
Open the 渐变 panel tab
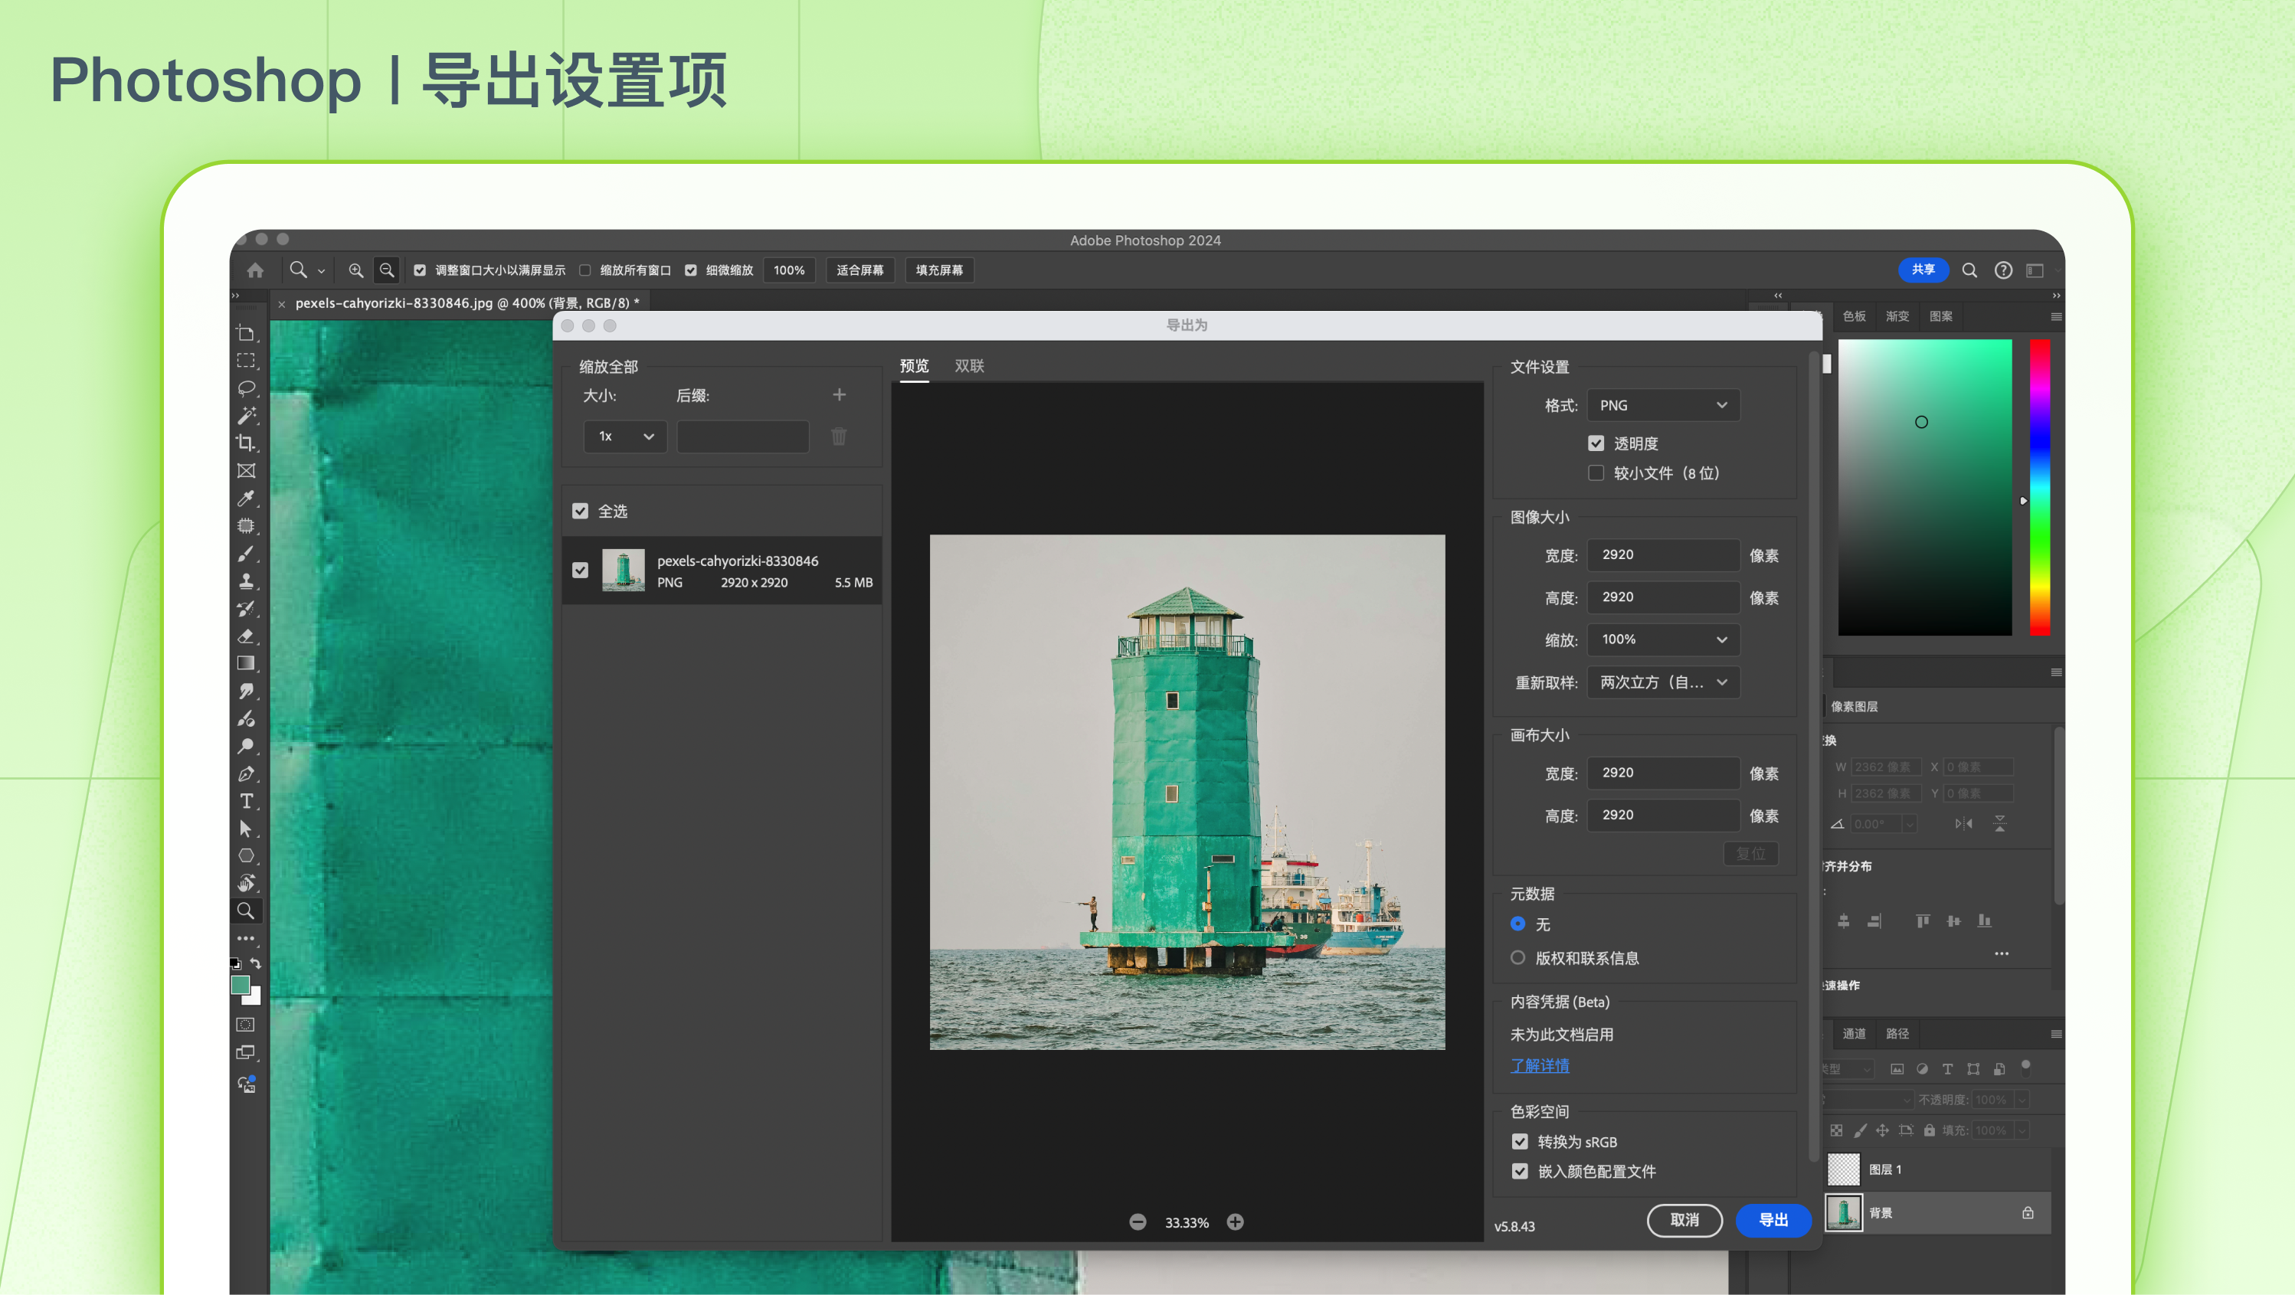1897,317
